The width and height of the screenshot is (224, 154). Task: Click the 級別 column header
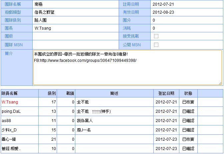(x=52, y=93)
